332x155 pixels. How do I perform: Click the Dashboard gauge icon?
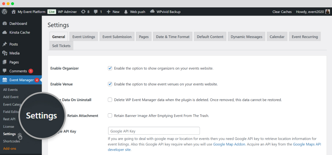(x=5, y=24)
